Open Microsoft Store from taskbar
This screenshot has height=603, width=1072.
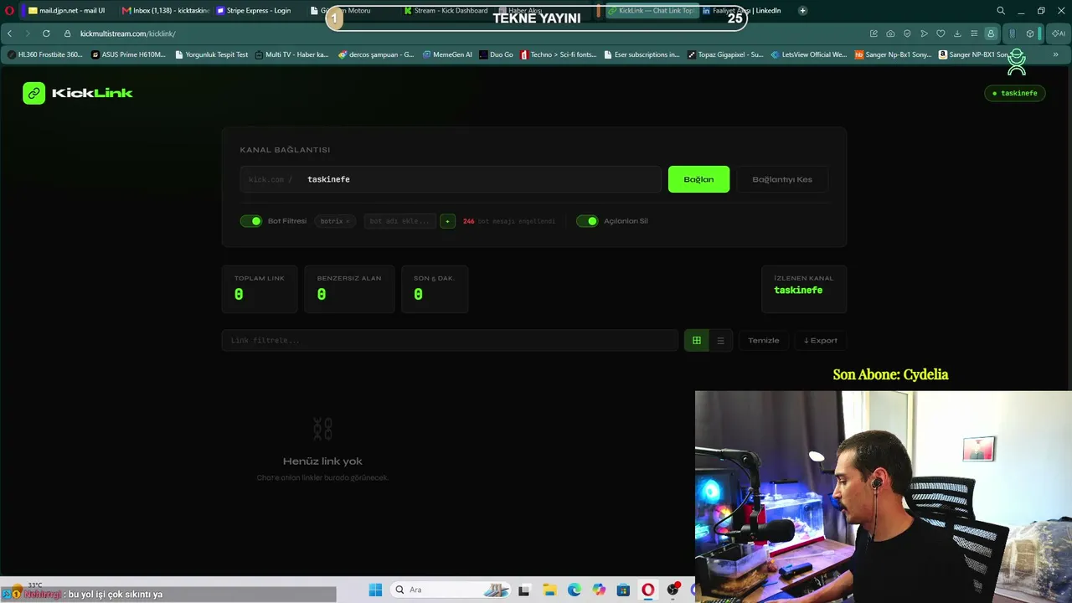(x=623, y=590)
